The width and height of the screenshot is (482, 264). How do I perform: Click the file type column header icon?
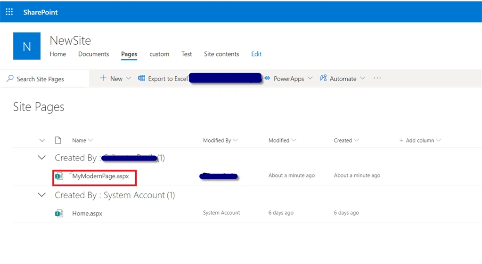(58, 140)
